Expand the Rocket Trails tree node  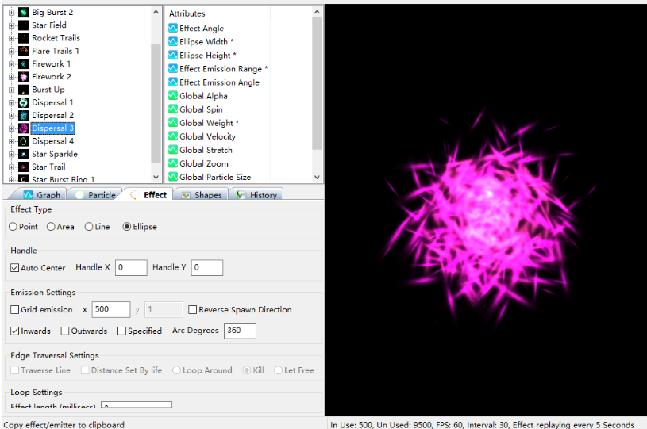12,38
